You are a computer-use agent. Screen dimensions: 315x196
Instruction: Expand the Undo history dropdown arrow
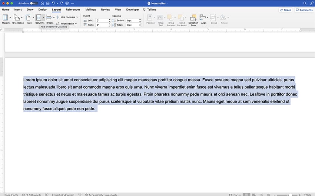point(57,3)
